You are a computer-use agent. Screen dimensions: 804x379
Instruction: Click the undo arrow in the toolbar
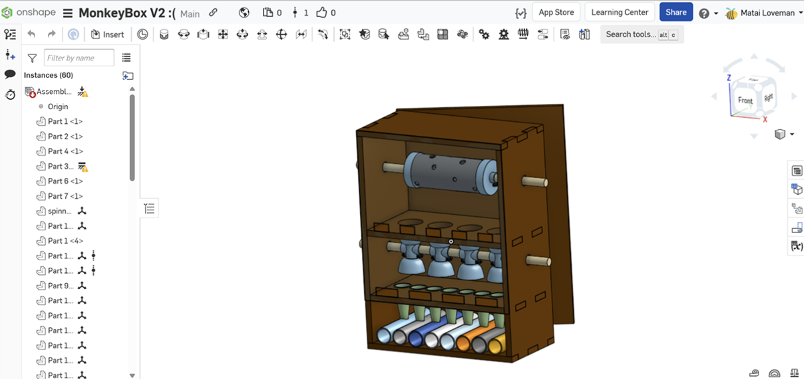click(x=32, y=34)
